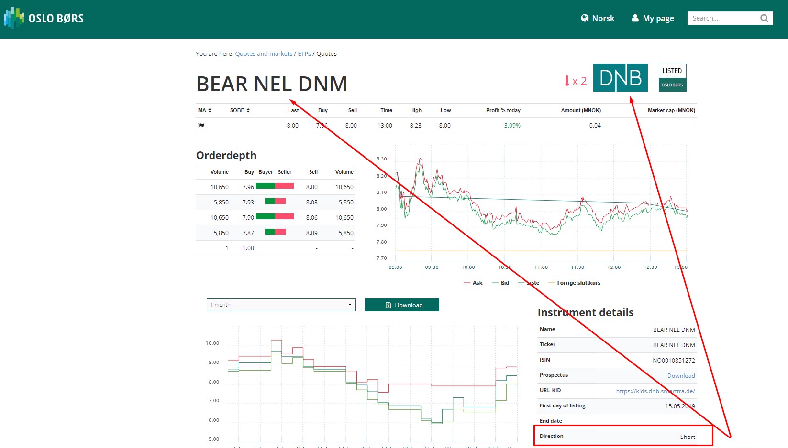Click the Amount (MNOK) column header
Screen dimensions: 788x448
(581, 110)
